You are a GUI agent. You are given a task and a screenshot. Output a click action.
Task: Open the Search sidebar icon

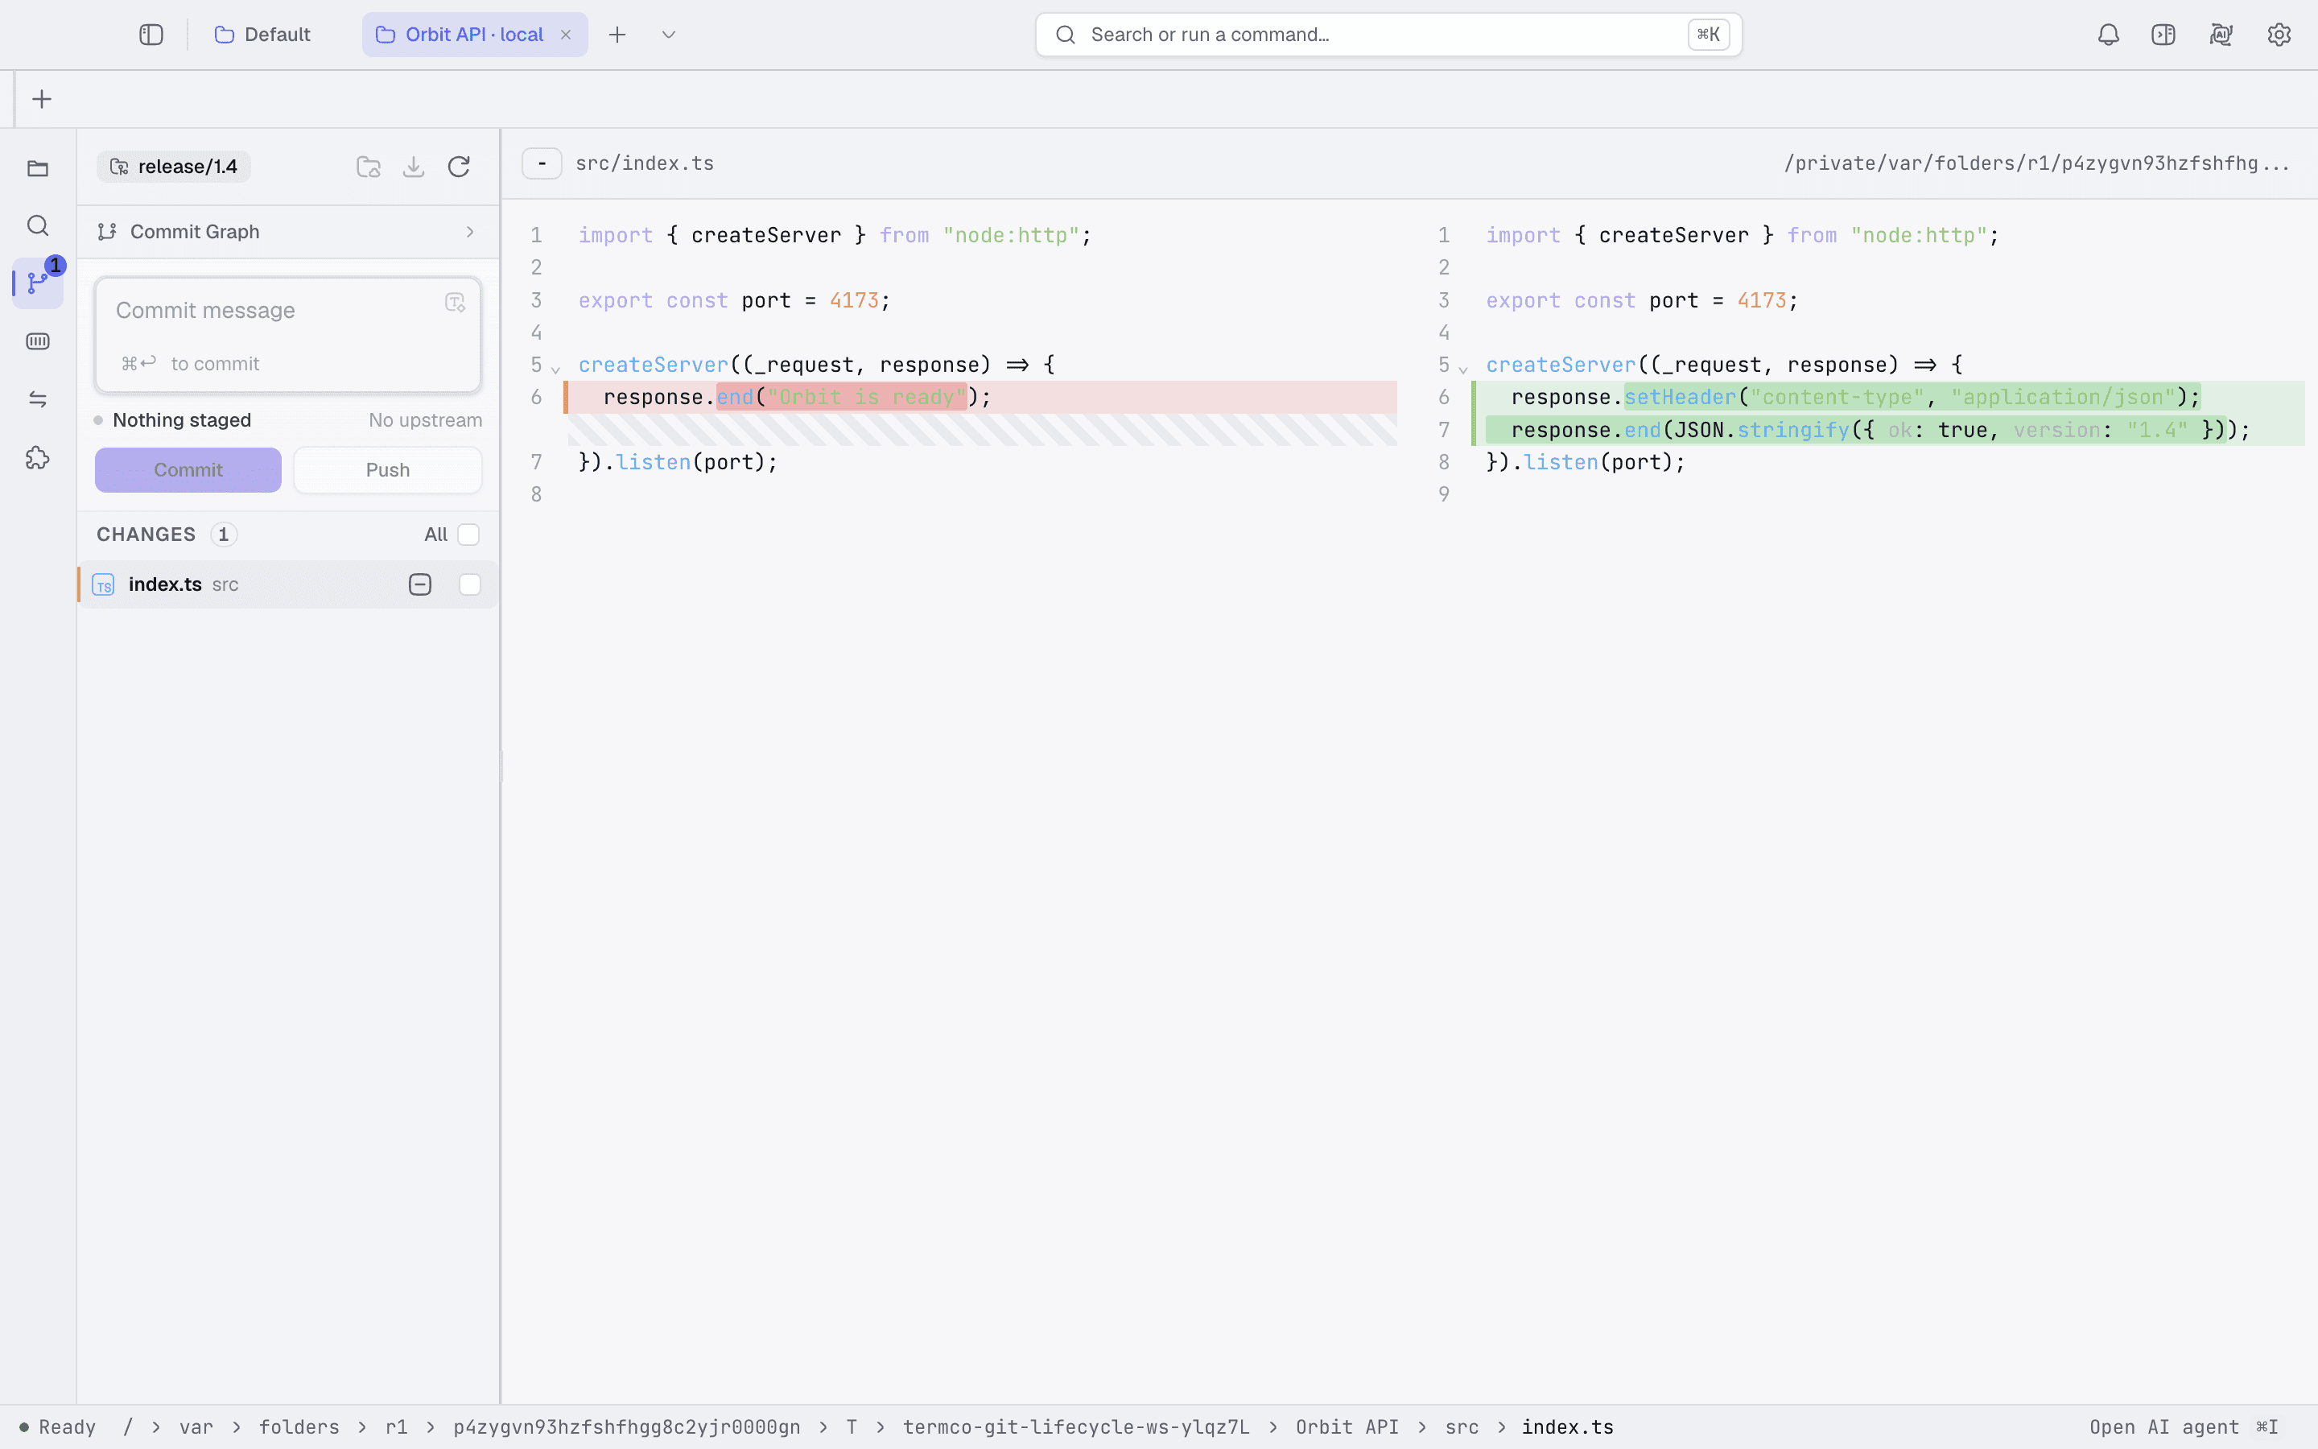[x=37, y=226]
